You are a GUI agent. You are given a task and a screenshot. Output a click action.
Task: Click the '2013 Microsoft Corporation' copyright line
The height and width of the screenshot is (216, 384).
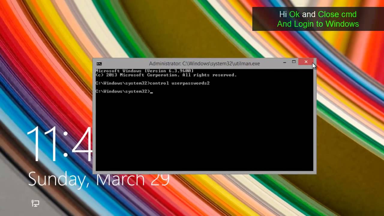click(166, 75)
